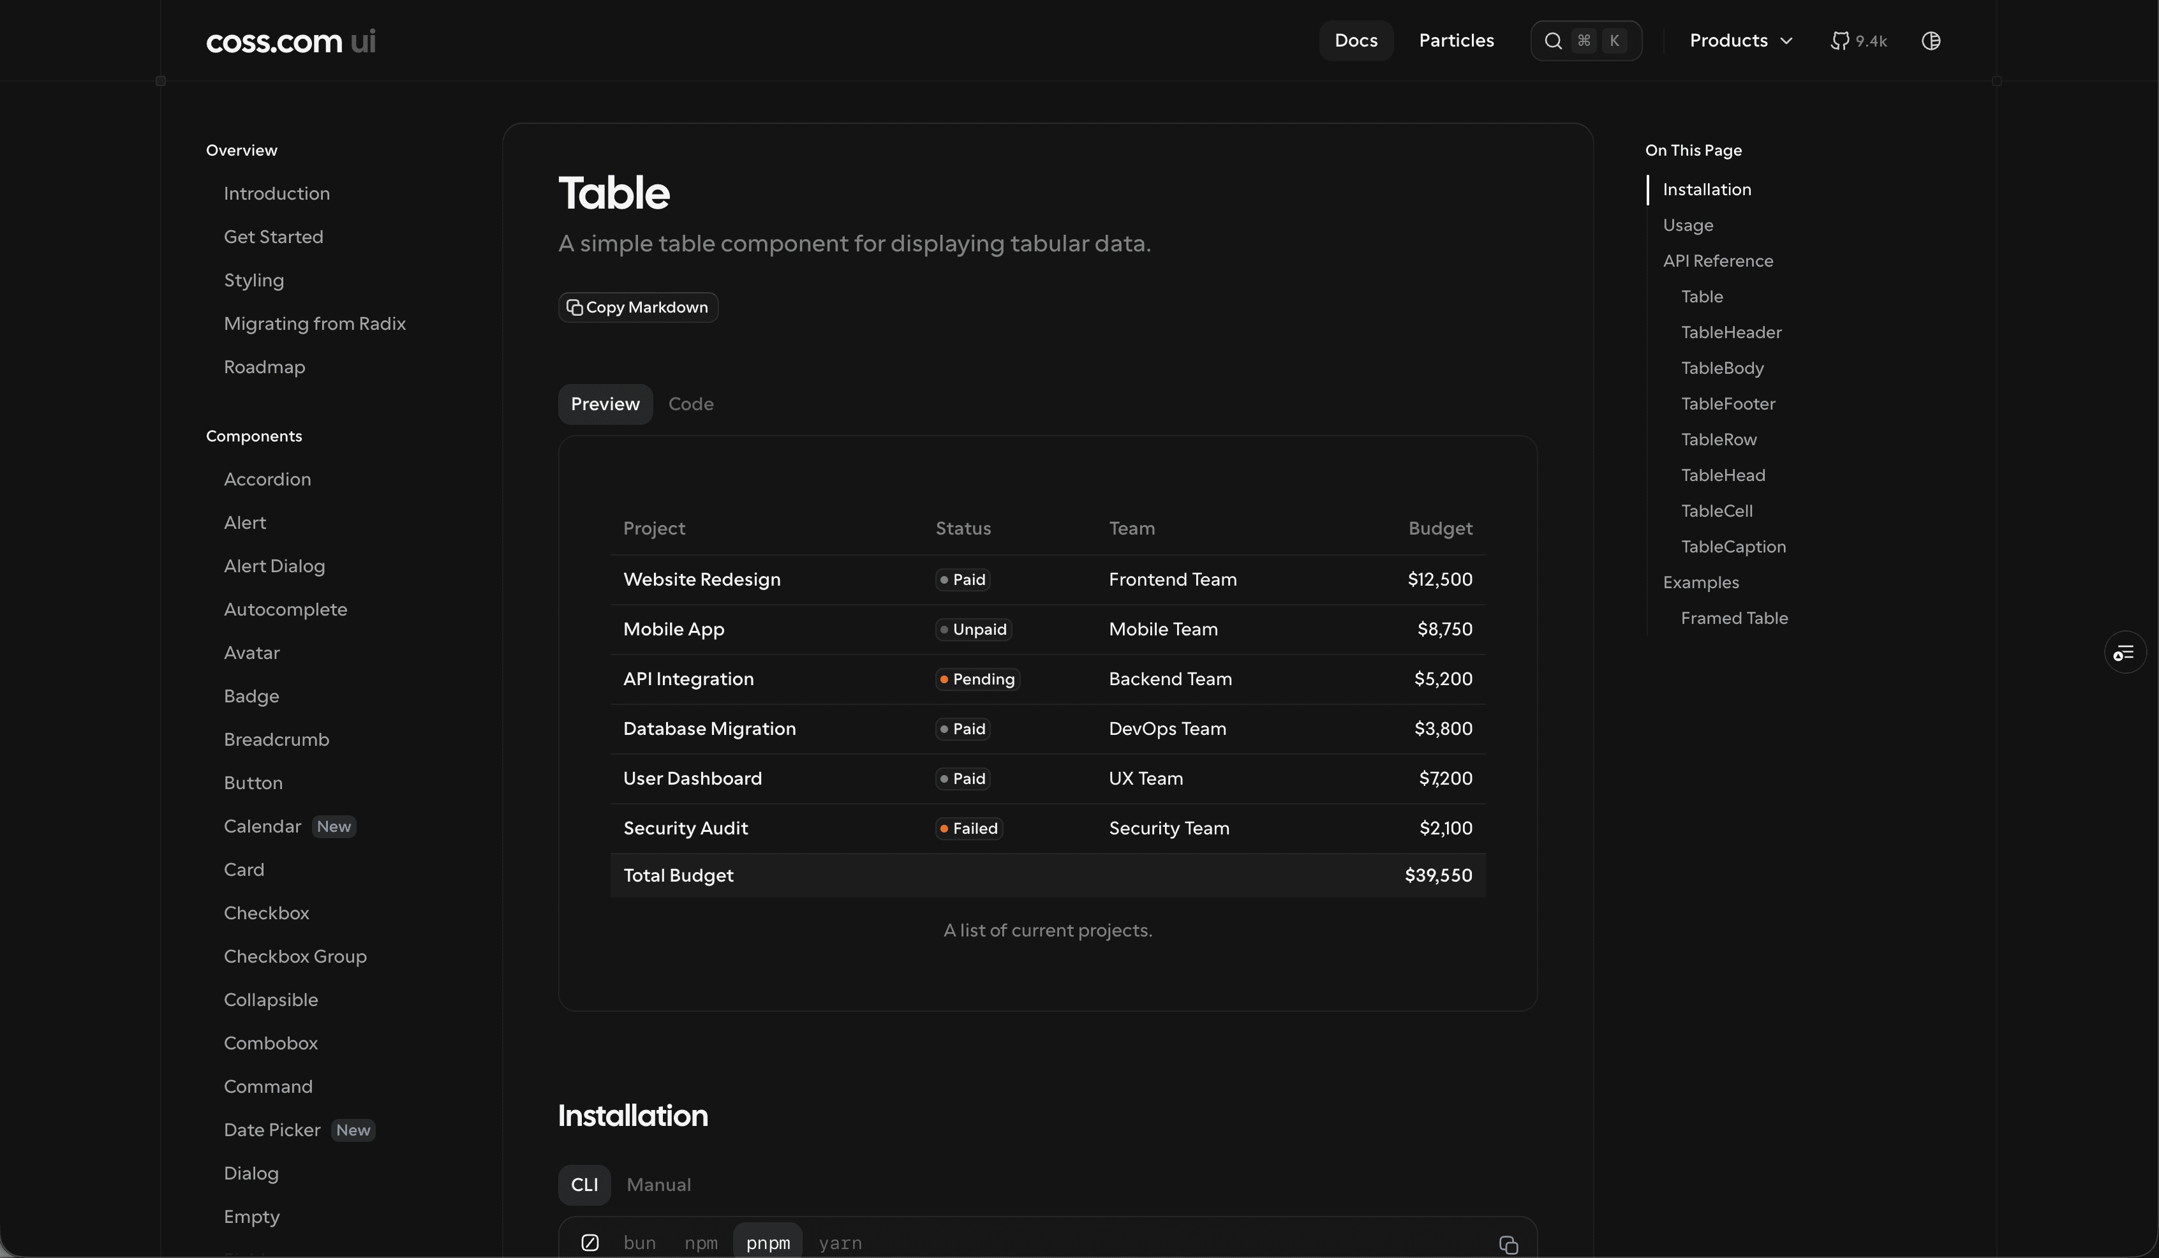Switch package manager to yarn
This screenshot has height=1258, width=2159.
840,1243
